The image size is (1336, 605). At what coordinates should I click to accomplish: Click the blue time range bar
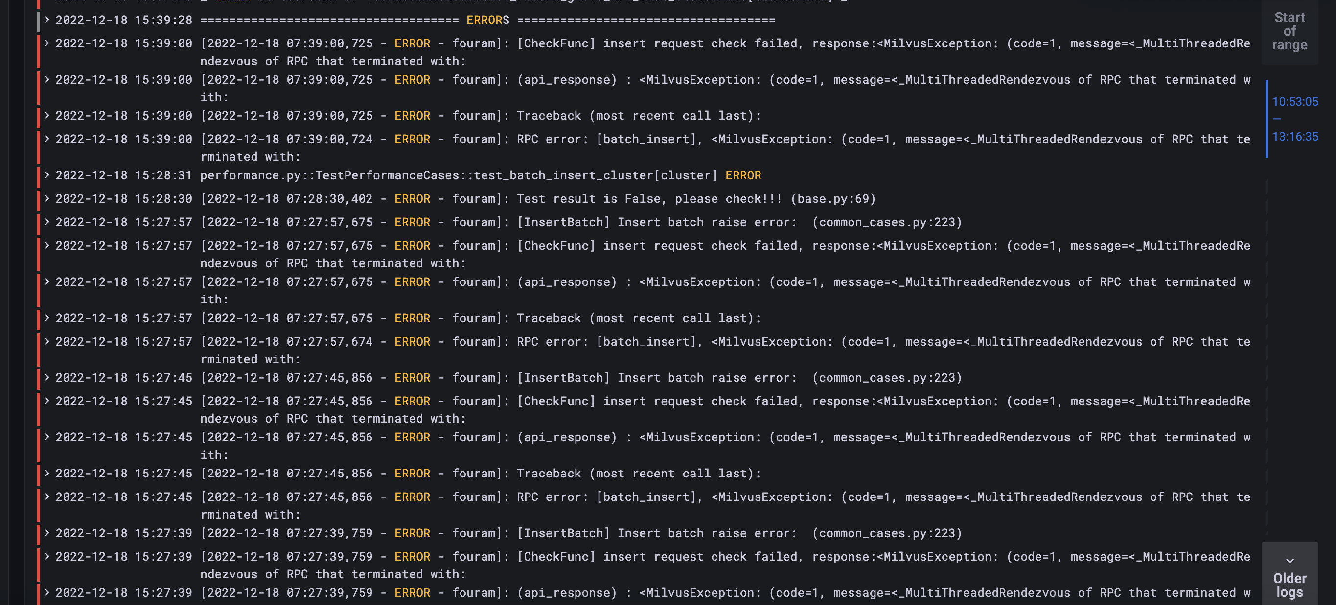click(x=1266, y=120)
